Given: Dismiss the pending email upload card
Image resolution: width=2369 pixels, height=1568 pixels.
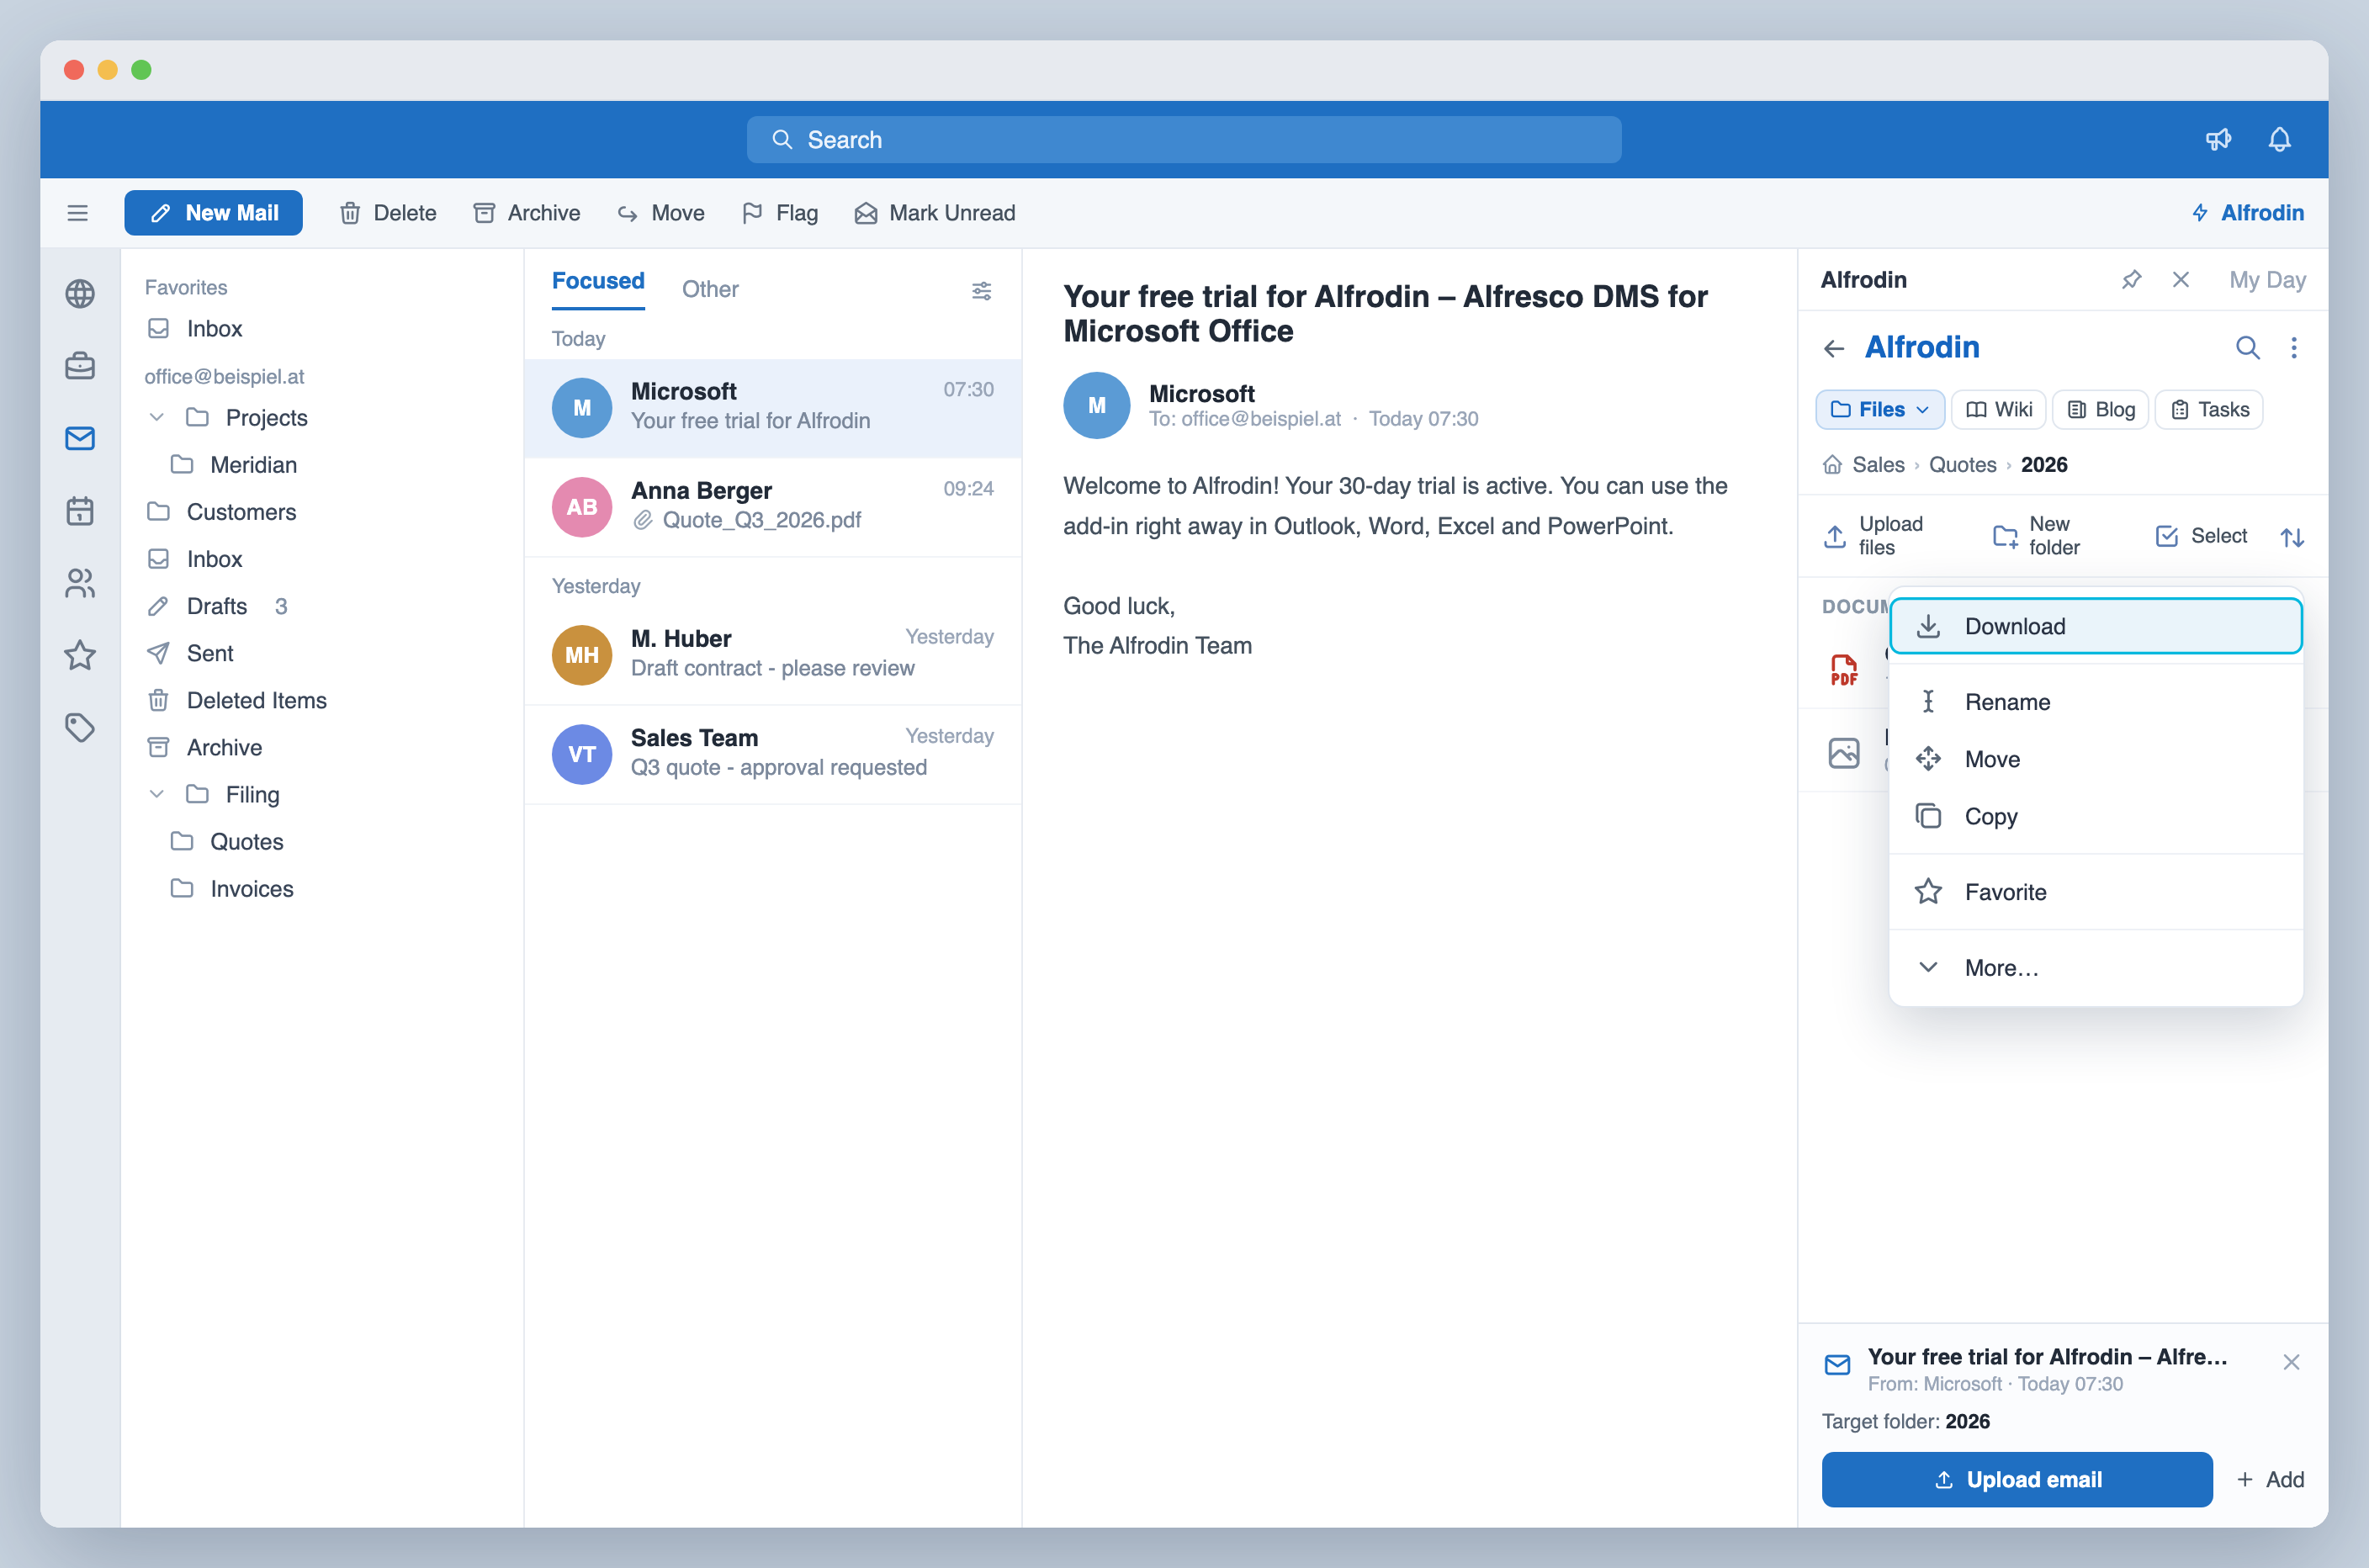Looking at the screenshot, I should 2291,1362.
